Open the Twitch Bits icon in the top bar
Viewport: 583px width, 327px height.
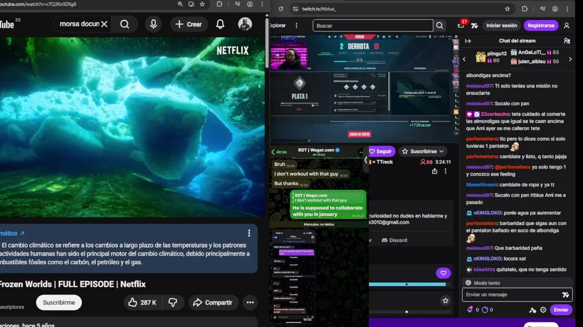point(474,25)
